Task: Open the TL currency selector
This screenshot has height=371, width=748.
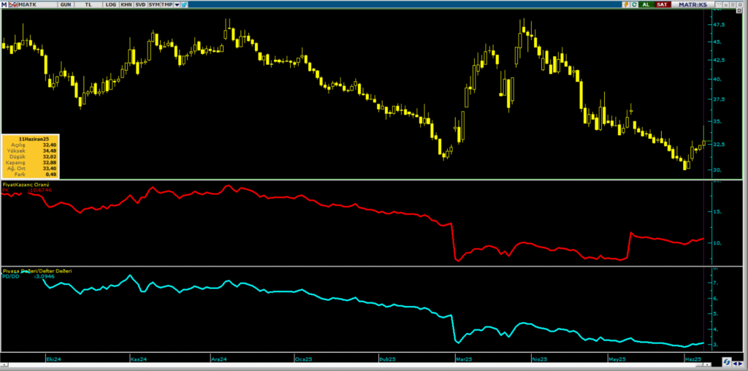Action: [88, 4]
